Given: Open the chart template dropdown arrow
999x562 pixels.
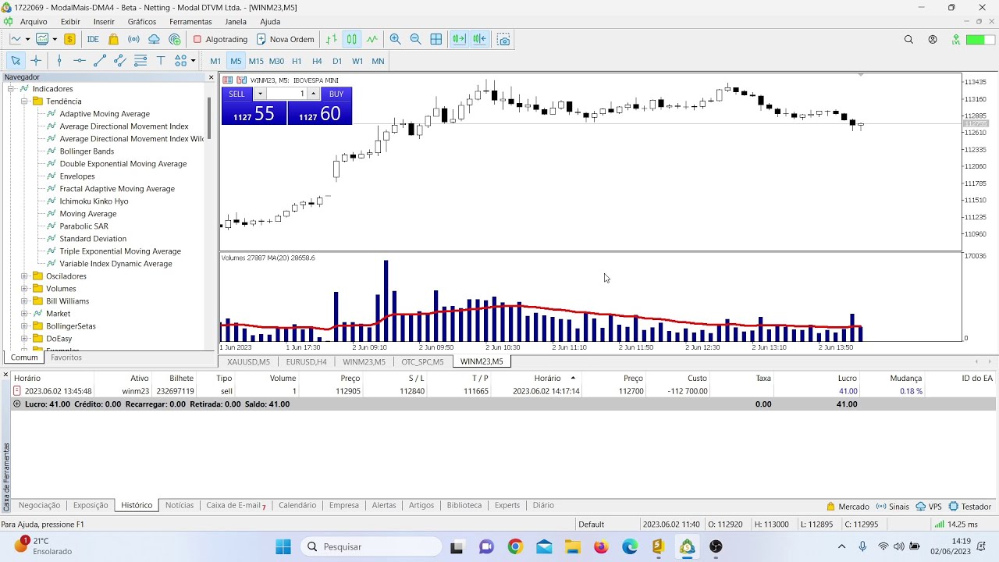Looking at the screenshot, I should point(54,39).
